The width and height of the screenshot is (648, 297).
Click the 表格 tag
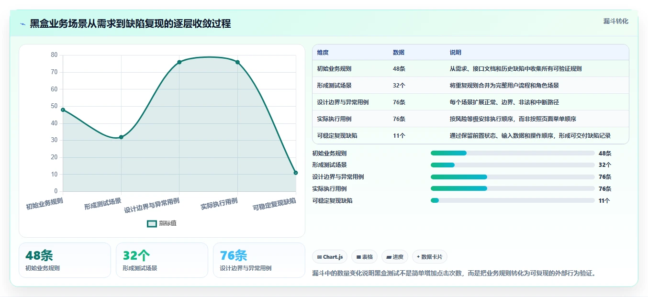point(364,257)
